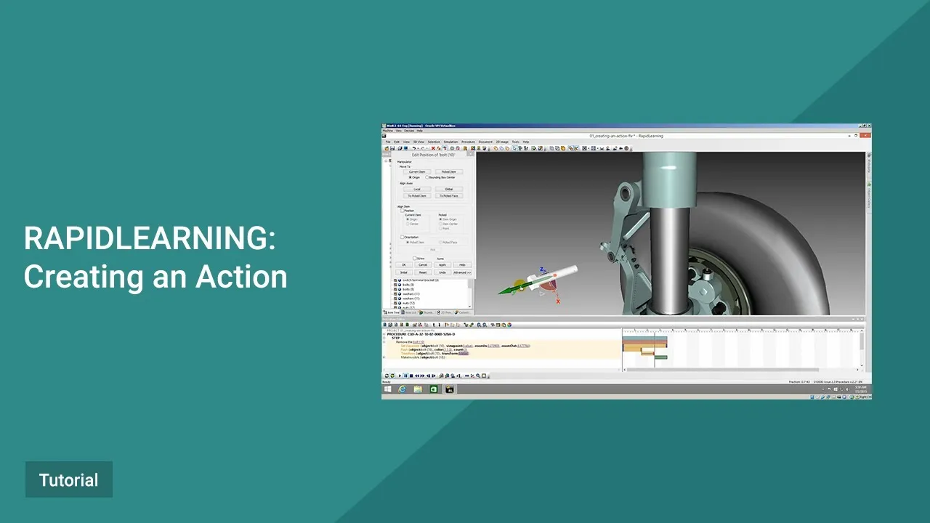The width and height of the screenshot is (930, 523).
Task: Click the Cancel button in the dialog
Action: pyautogui.click(x=423, y=264)
